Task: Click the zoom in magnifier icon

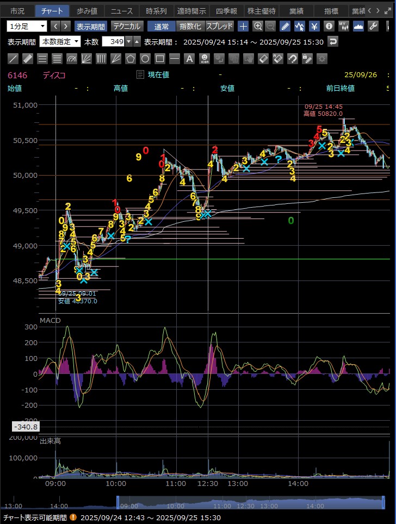Action: point(258,26)
